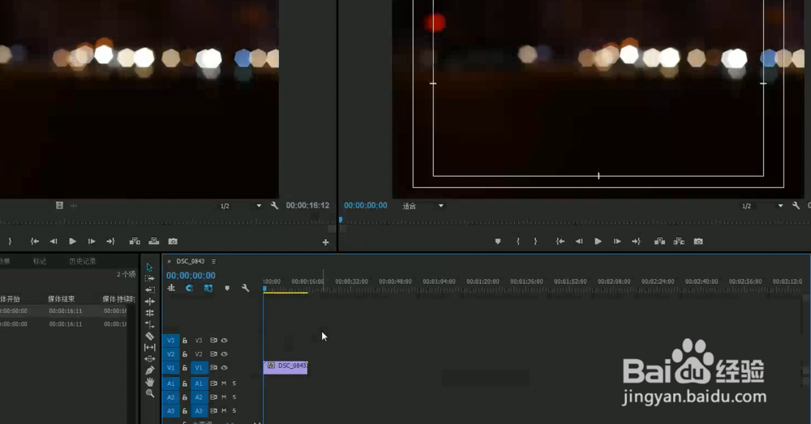The image size is (811, 424).
Task: Toggle V3 source patch button
Action: tap(170, 340)
